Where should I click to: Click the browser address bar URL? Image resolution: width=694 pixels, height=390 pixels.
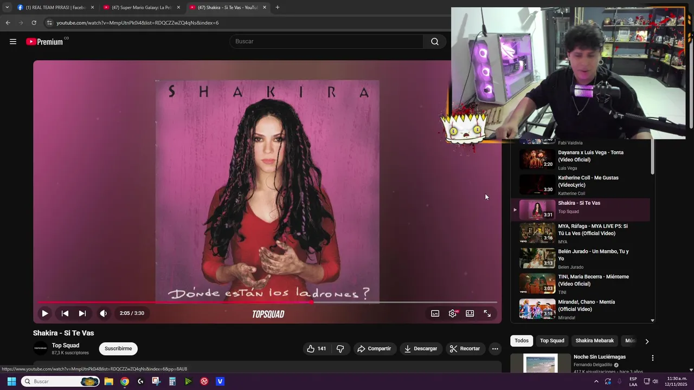click(x=138, y=23)
